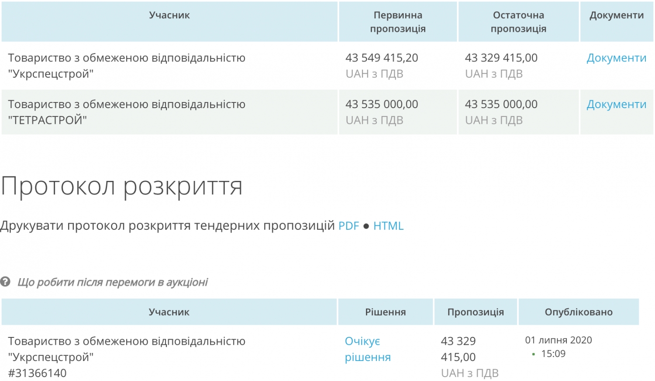The width and height of the screenshot is (655, 381).
Task: Open Документи link for ТЕТРАСТРОЙ
Action: [616, 104]
